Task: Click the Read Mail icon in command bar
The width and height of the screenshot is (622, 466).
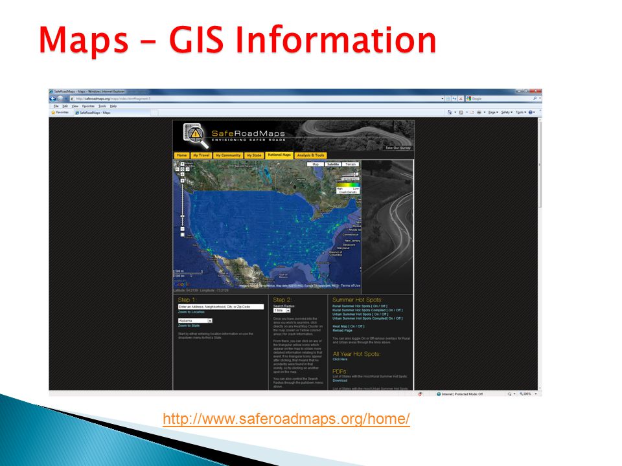Action: (x=472, y=113)
